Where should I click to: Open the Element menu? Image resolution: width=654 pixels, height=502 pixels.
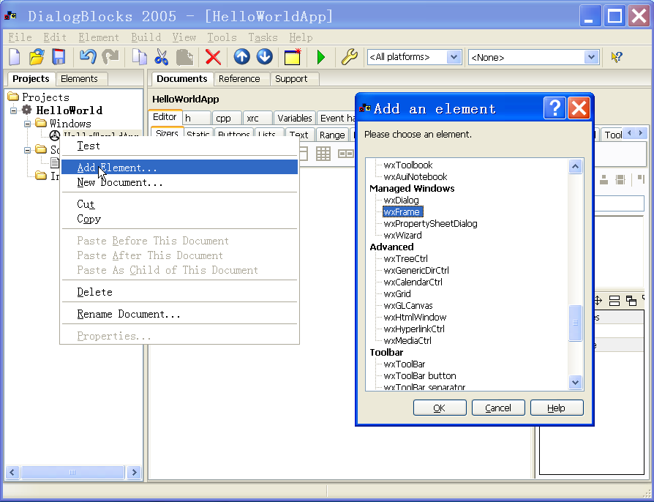pos(99,37)
